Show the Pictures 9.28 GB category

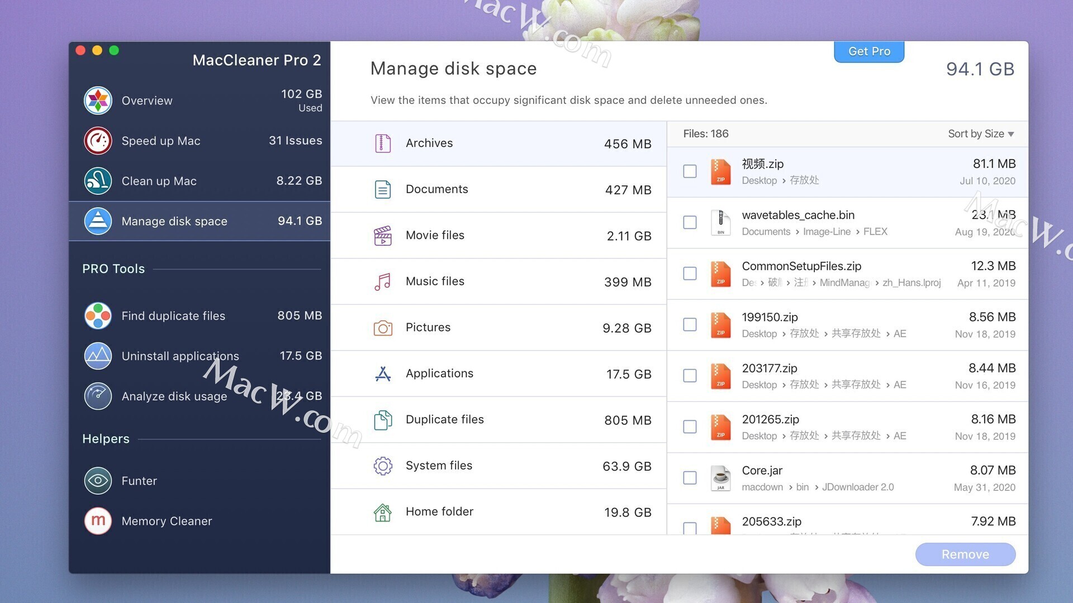coord(498,328)
